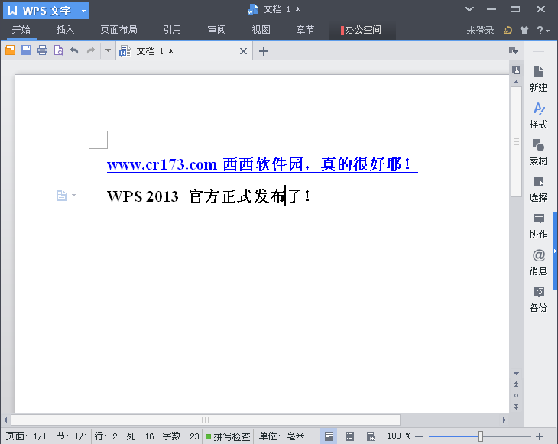Screen dimensions: 558x444
Task: Expand the side task pane arrow
Action: (x=555, y=251)
